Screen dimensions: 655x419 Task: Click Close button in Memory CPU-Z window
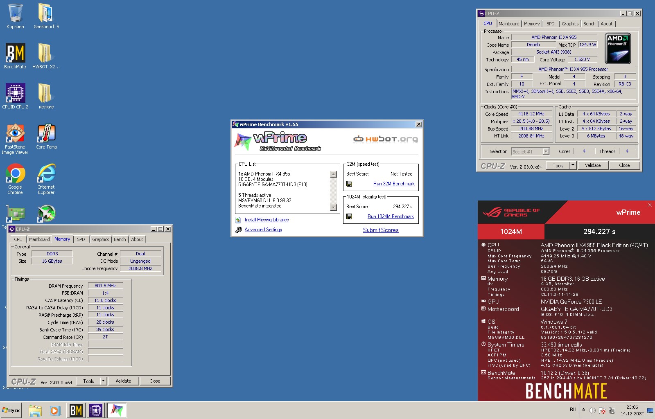coord(155,381)
